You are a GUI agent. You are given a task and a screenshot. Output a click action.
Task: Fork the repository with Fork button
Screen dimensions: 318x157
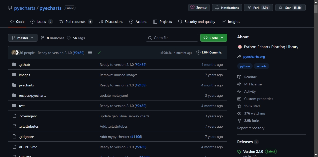coord(259,8)
